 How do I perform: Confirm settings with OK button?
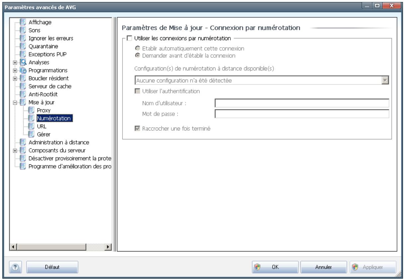pyautogui.click(x=276, y=267)
